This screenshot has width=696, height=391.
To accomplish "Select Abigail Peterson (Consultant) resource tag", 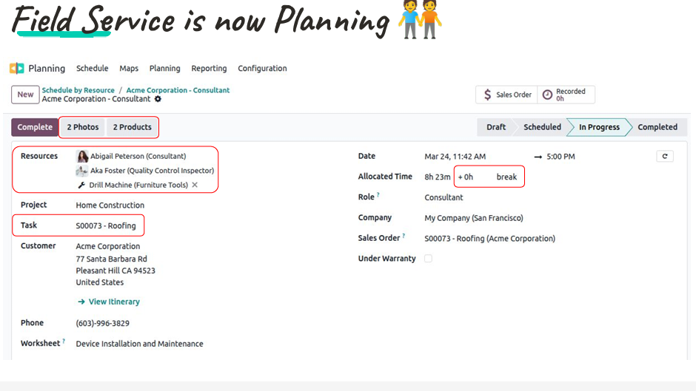I will pos(138,156).
